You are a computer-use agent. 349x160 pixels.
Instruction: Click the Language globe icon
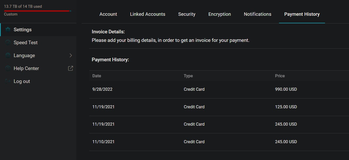point(8,55)
